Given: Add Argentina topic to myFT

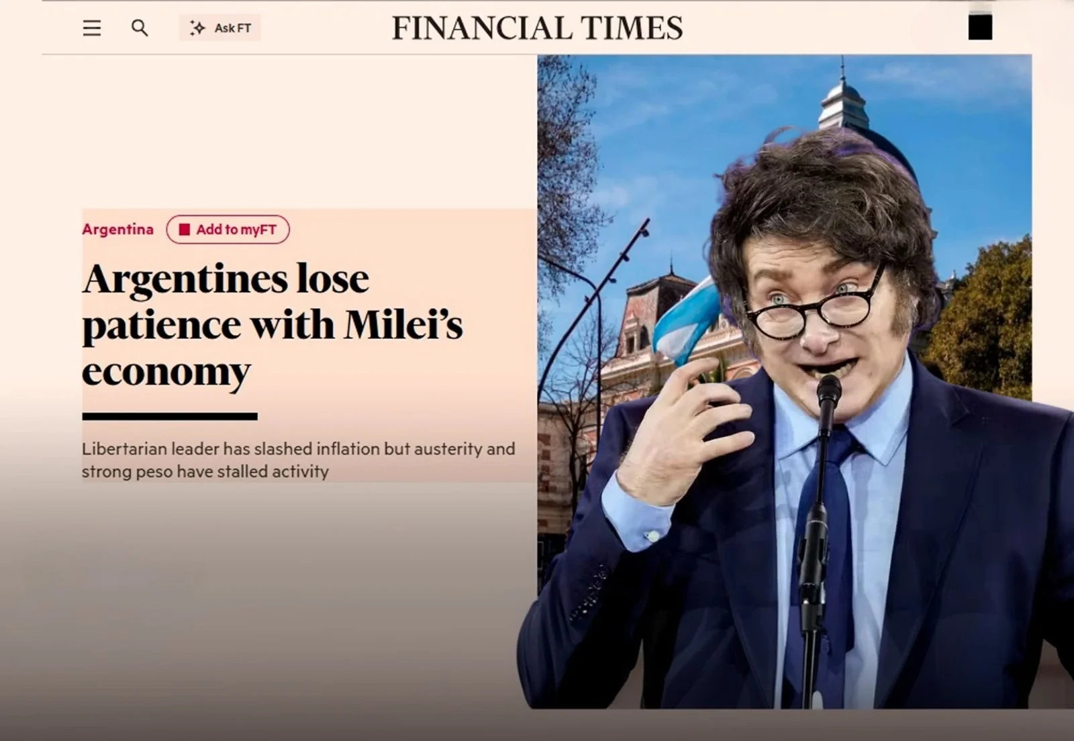Looking at the screenshot, I should coord(228,230).
